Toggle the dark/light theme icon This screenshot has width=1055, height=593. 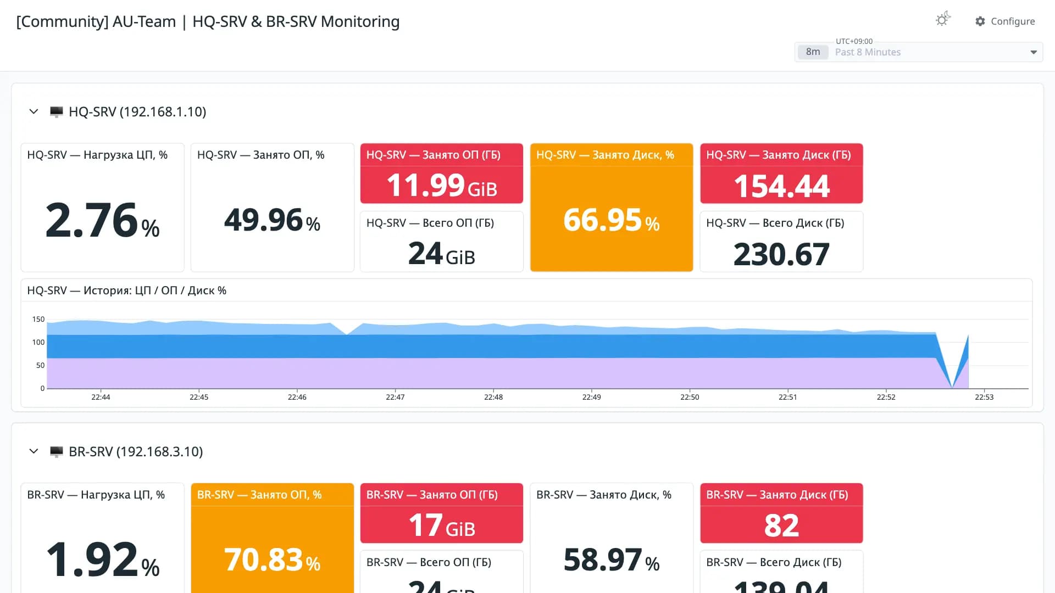click(943, 20)
